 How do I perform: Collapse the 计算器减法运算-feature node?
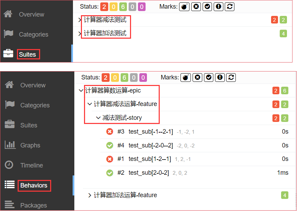pos(90,104)
